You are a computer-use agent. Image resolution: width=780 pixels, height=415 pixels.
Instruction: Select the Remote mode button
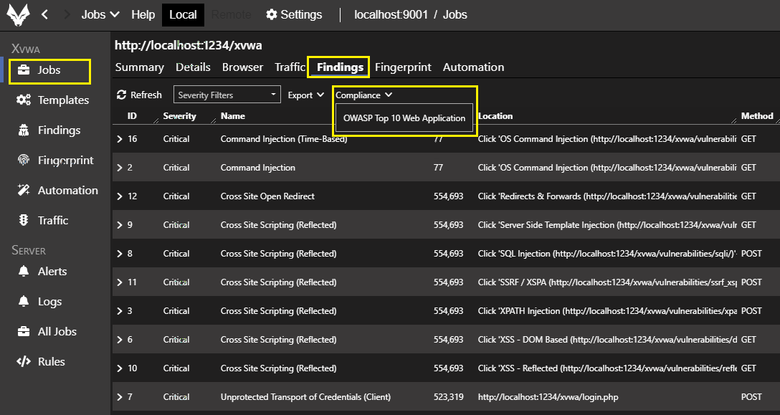[x=231, y=14]
